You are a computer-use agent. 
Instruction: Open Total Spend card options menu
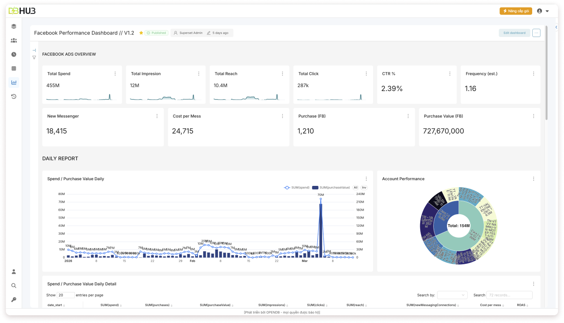(x=115, y=74)
